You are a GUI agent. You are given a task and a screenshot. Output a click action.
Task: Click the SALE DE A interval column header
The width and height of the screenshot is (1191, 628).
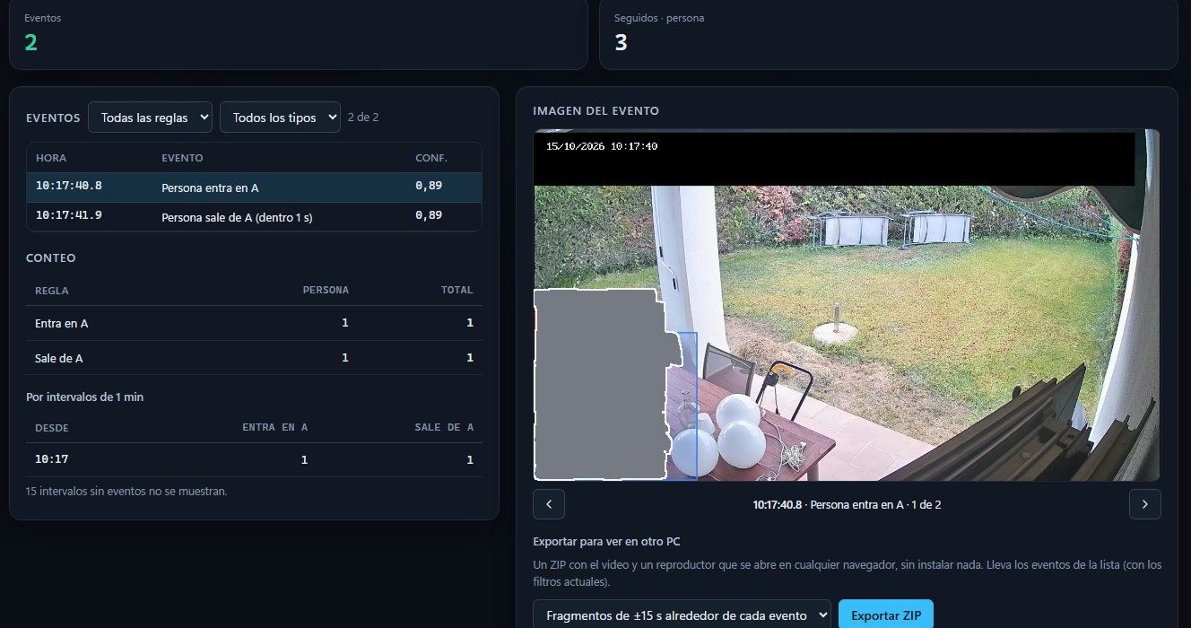pos(444,428)
